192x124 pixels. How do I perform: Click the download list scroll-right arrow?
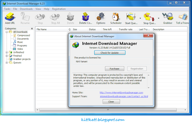pos(185,110)
